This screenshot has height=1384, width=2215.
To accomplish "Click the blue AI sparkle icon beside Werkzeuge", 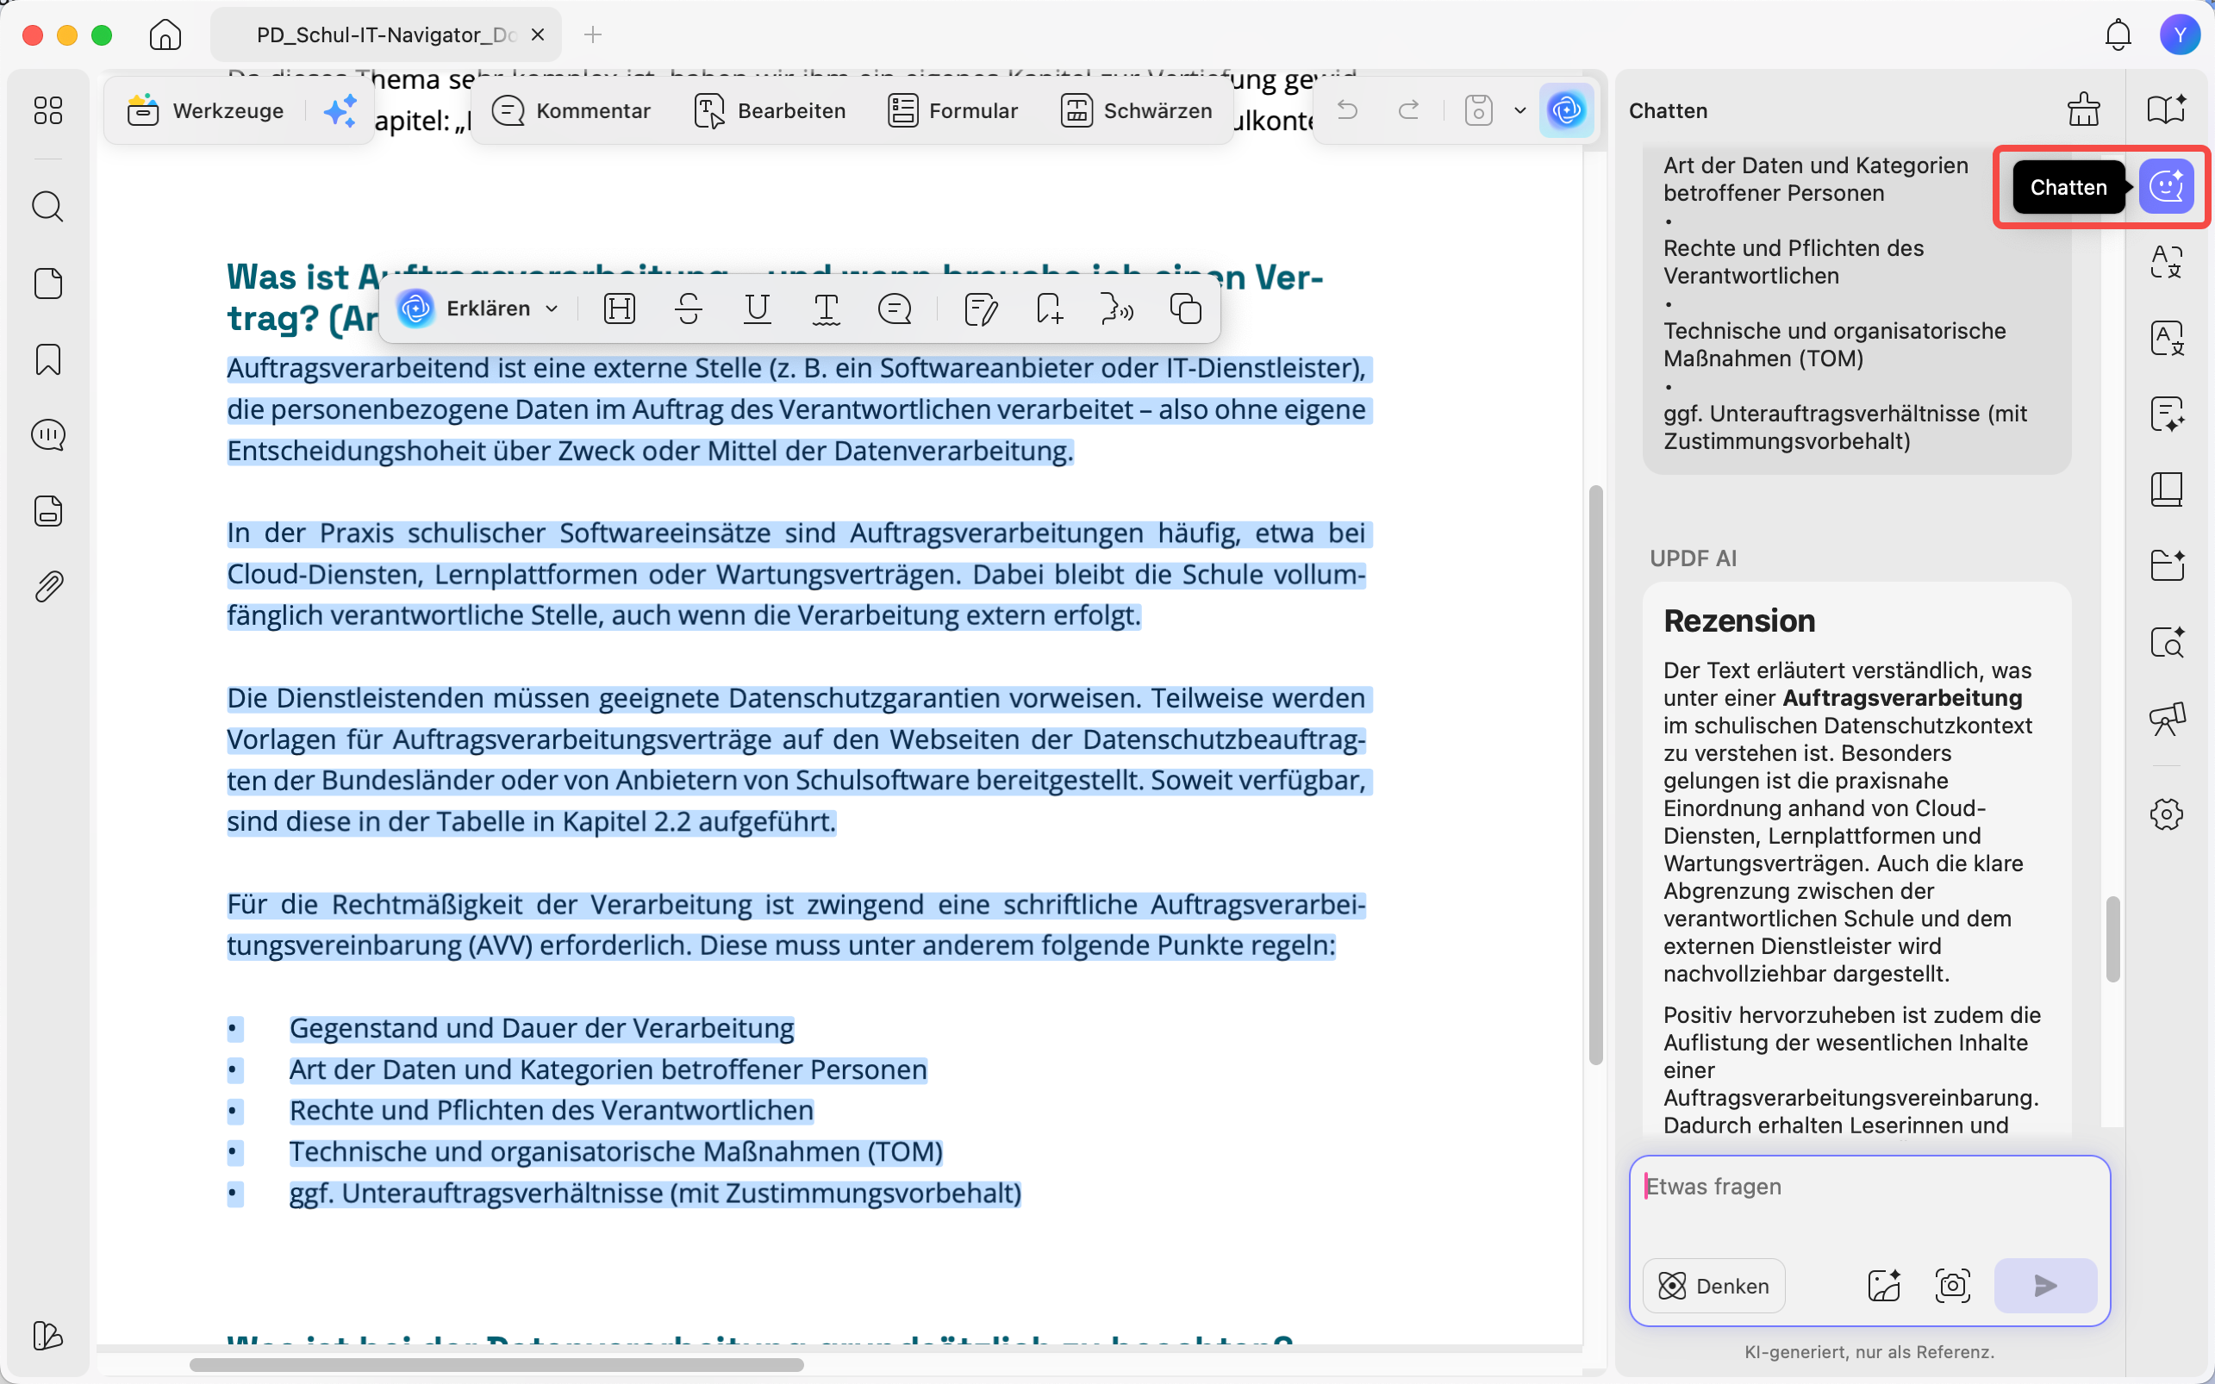I will click(x=340, y=111).
